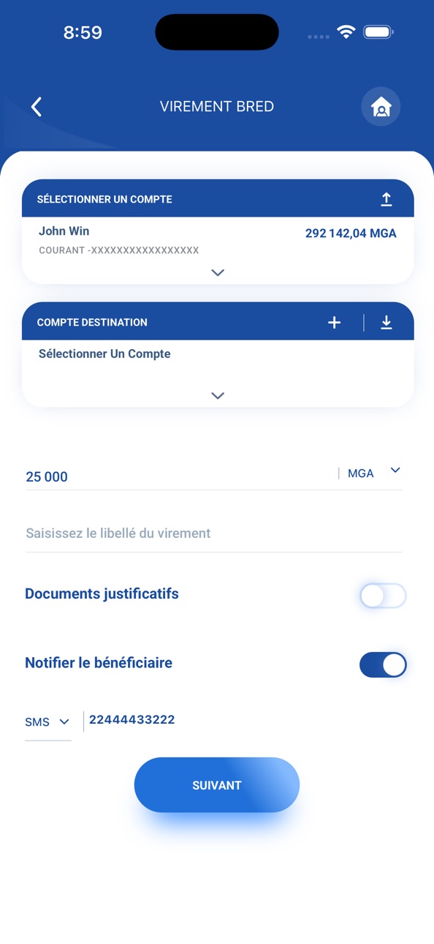434x944 pixels.
Task: Edit the phone number 22444433222 field
Action: pos(245,720)
